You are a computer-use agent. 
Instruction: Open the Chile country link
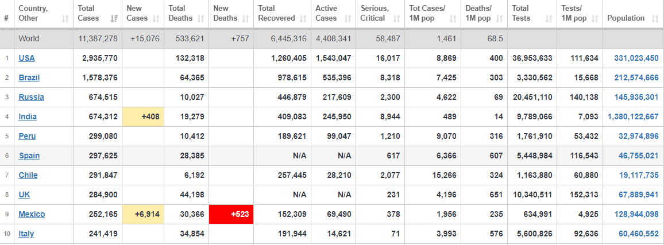click(28, 175)
